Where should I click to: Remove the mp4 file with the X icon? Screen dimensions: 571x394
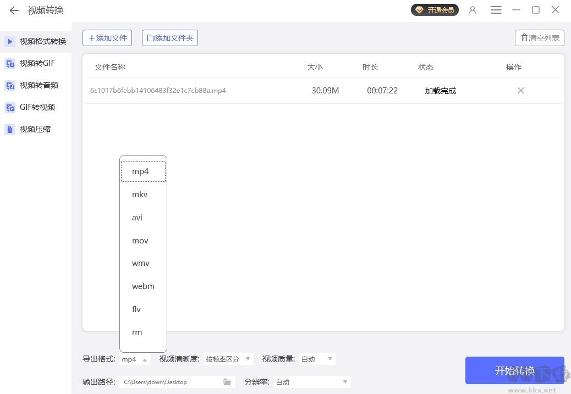click(x=520, y=90)
